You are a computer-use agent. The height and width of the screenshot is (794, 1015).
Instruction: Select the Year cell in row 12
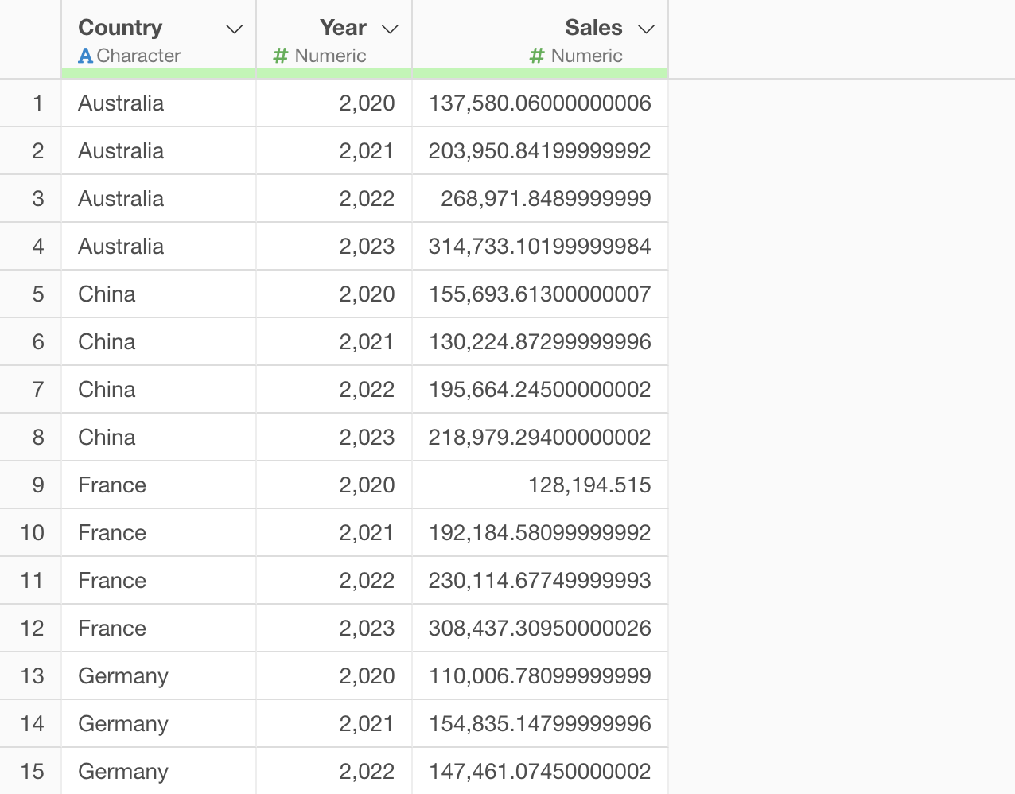[x=367, y=629]
